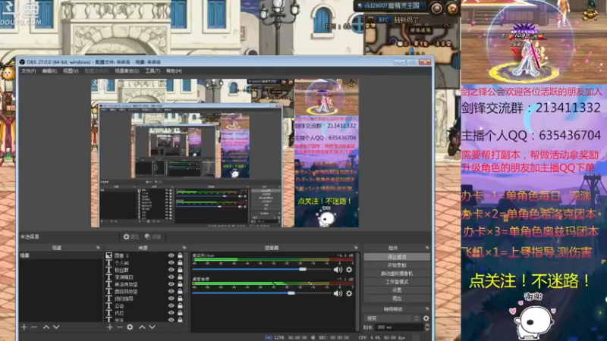Lock toggle for the 公会 source
Screen dimensions: 607x341
[180, 305]
